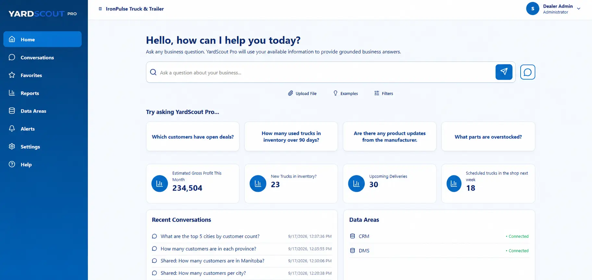
Task: Click the CRM database icon
Action: [x=352, y=236]
